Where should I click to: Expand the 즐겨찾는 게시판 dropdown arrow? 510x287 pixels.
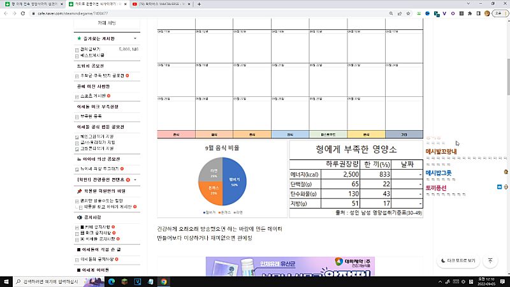135,38
